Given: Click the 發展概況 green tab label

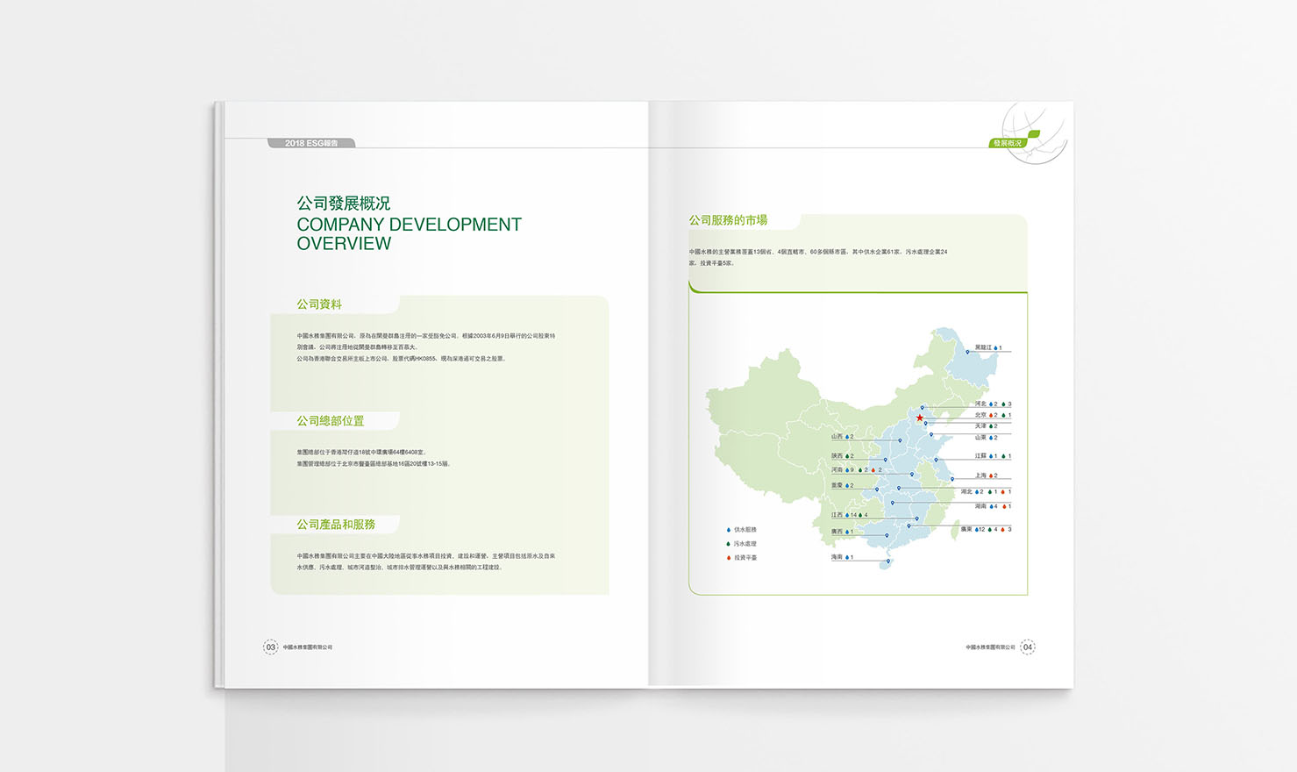Looking at the screenshot, I should tap(1007, 143).
